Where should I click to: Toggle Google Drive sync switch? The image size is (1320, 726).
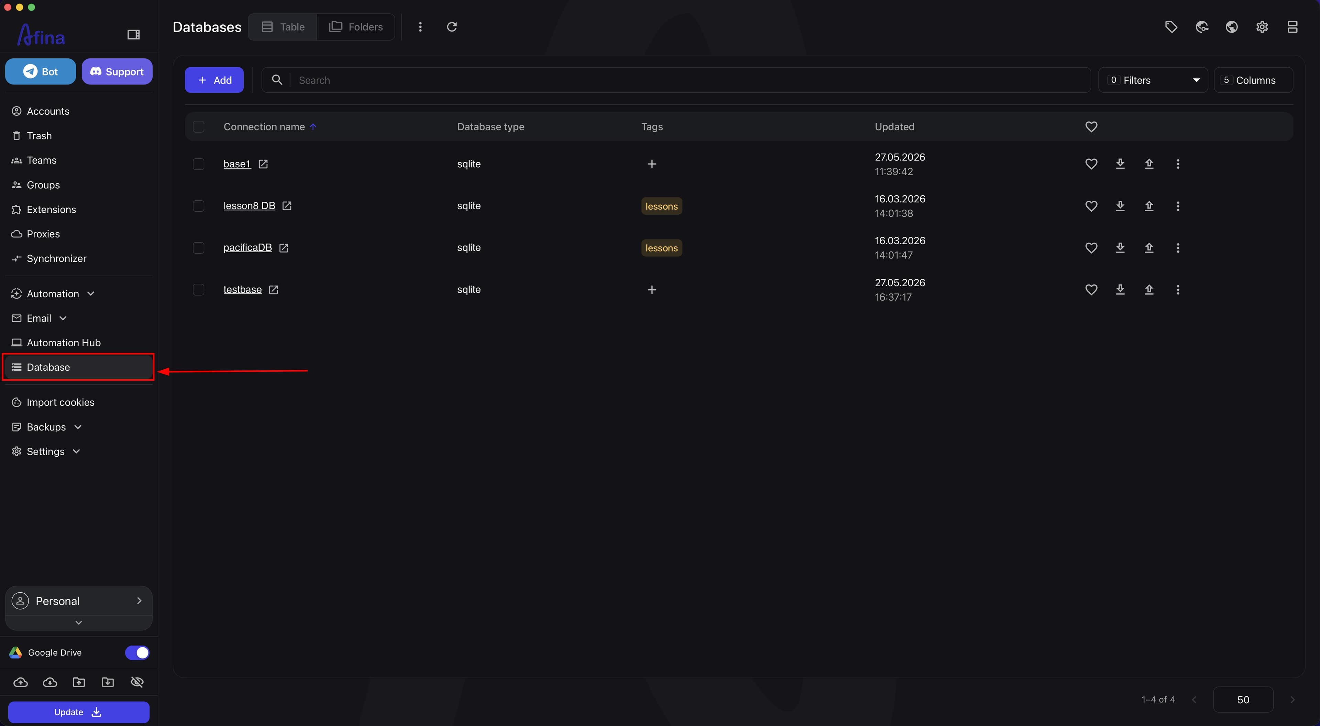(x=137, y=652)
